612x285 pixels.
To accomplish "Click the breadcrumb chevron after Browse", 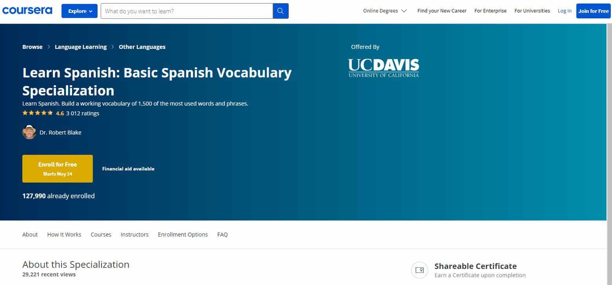I will [x=49, y=47].
